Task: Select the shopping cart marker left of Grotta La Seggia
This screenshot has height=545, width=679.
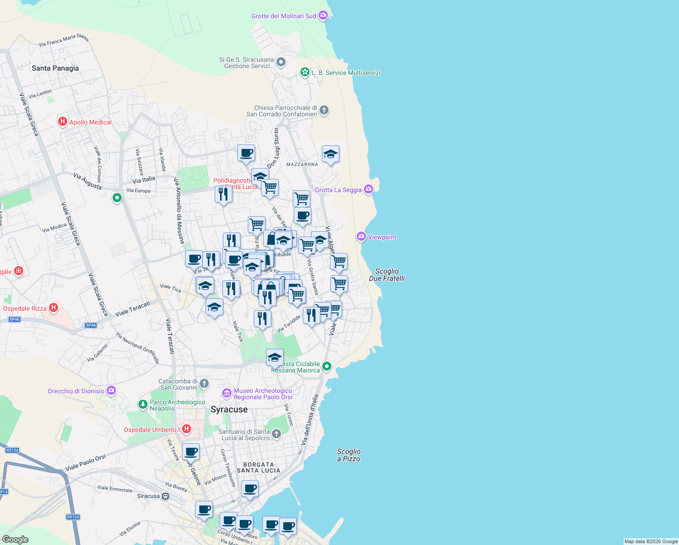Action: [301, 200]
